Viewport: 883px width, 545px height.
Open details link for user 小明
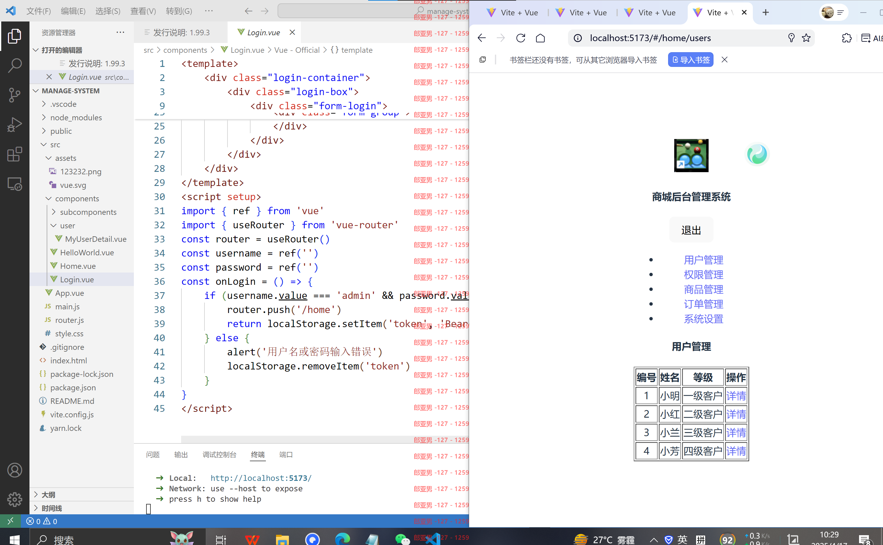[736, 396]
